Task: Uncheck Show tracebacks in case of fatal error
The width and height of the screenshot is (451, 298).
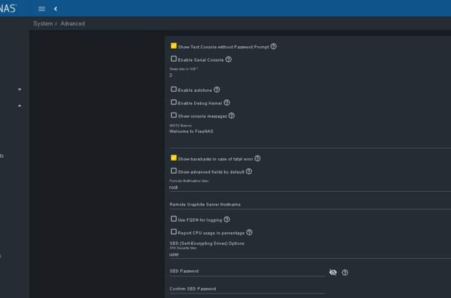Action: tap(173, 158)
